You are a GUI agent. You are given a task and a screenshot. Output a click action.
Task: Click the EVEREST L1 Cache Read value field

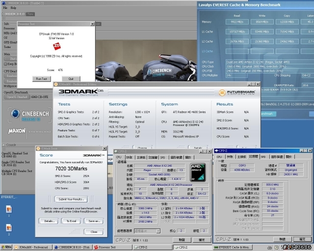click(x=237, y=32)
